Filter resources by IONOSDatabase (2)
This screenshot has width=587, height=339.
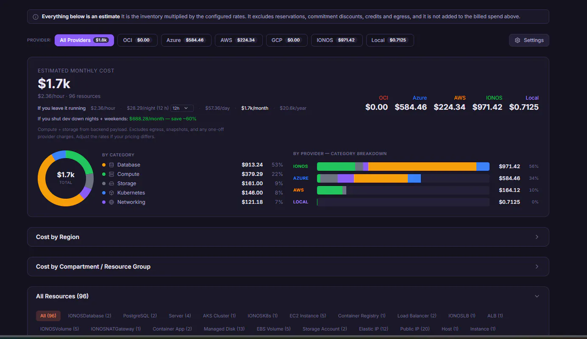90,316
